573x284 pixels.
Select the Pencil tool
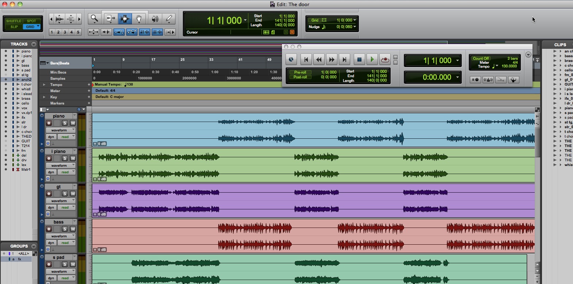(169, 19)
